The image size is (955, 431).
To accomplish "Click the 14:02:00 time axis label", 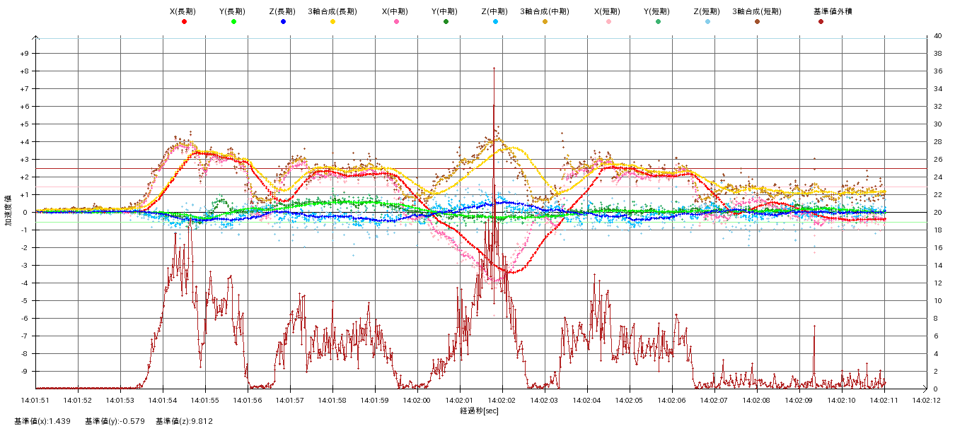I will coord(417,400).
